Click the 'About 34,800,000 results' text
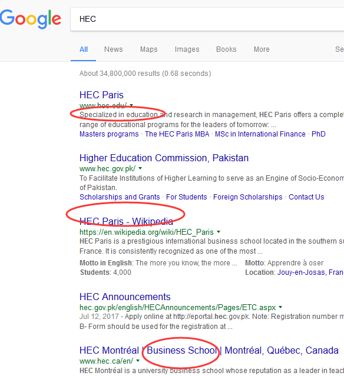This screenshot has height=376, width=344. pos(145,74)
